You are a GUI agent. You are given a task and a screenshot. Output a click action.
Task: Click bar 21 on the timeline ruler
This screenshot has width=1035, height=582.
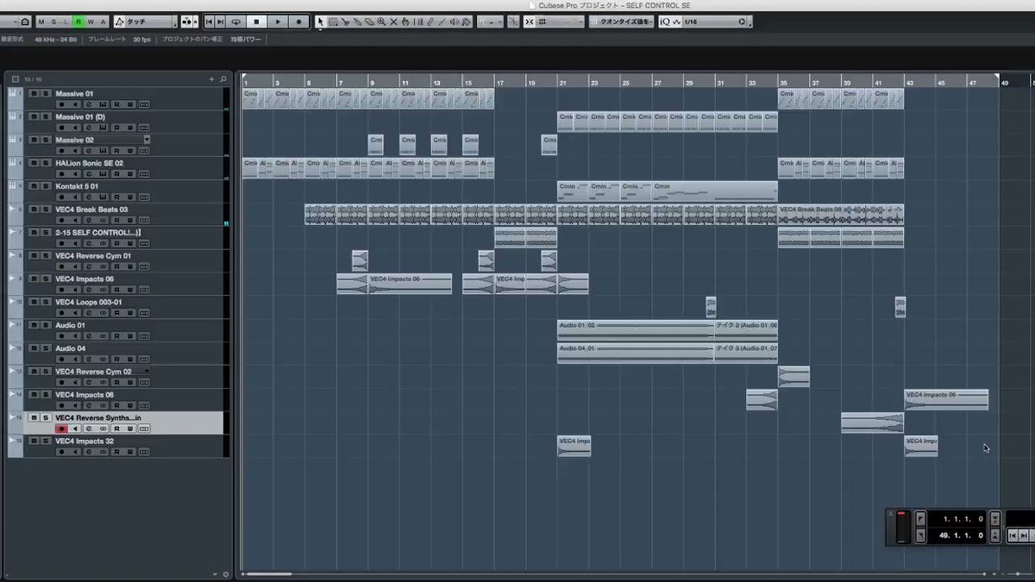tap(562, 82)
